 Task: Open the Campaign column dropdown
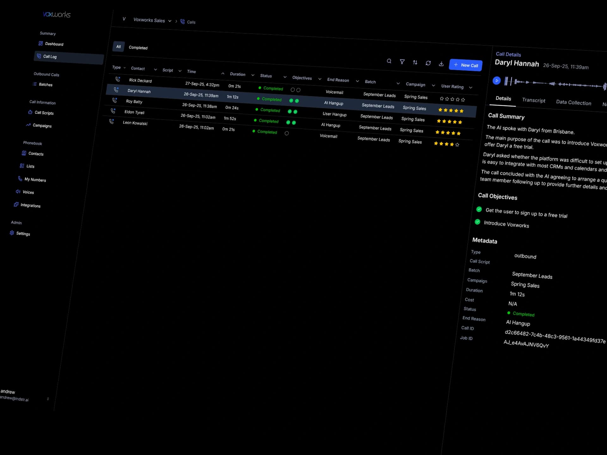pos(433,85)
